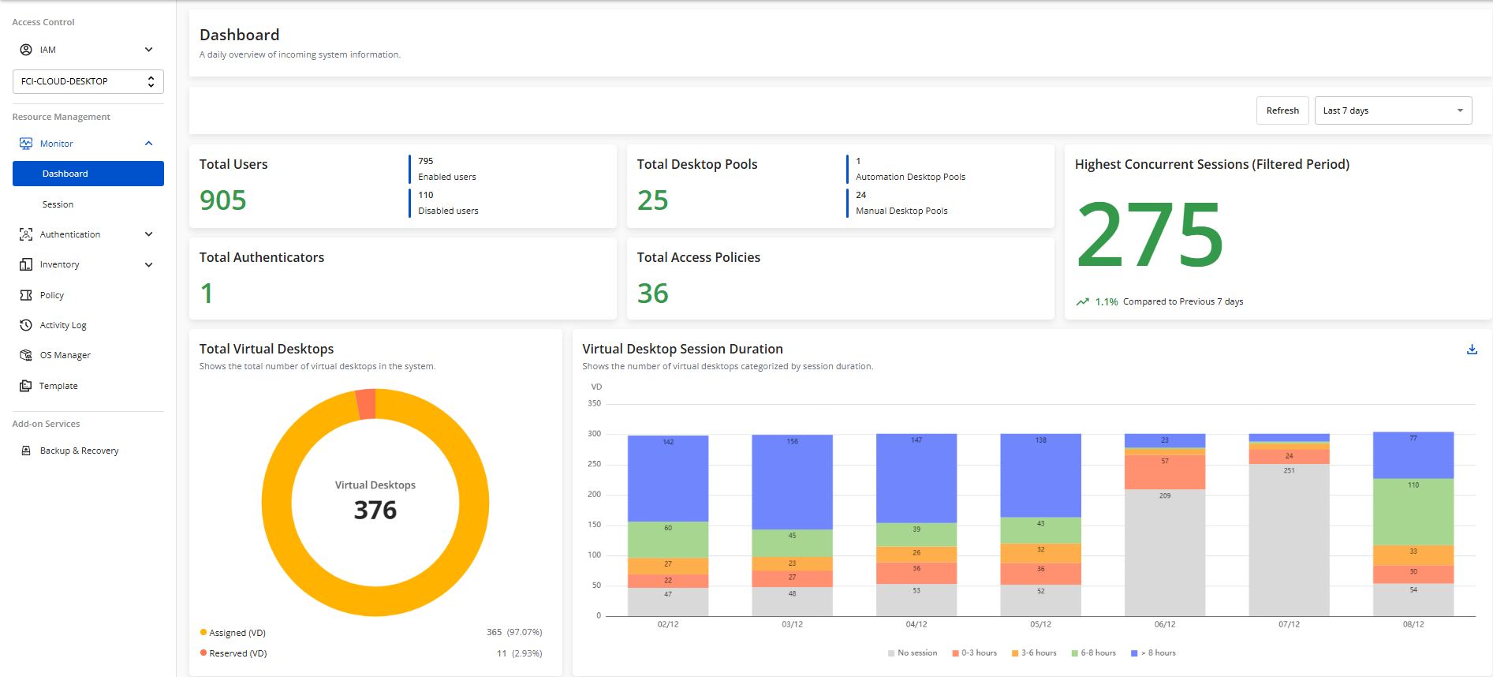This screenshot has height=677, width=1493.
Task: Click the Authentication icon
Action: click(x=26, y=234)
